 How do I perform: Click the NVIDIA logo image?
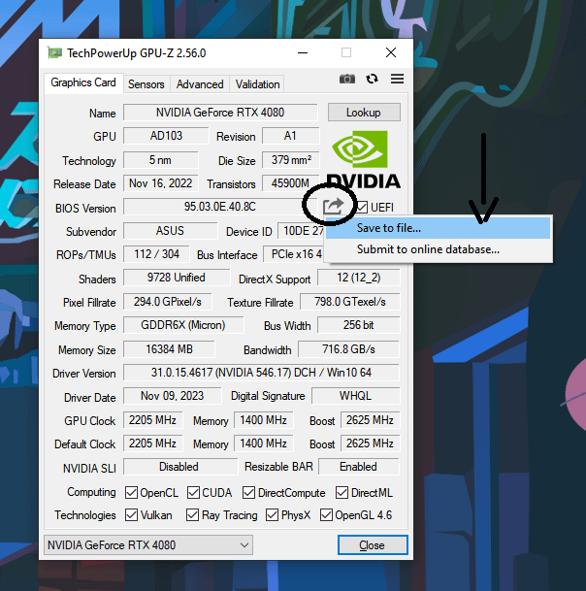click(x=363, y=159)
